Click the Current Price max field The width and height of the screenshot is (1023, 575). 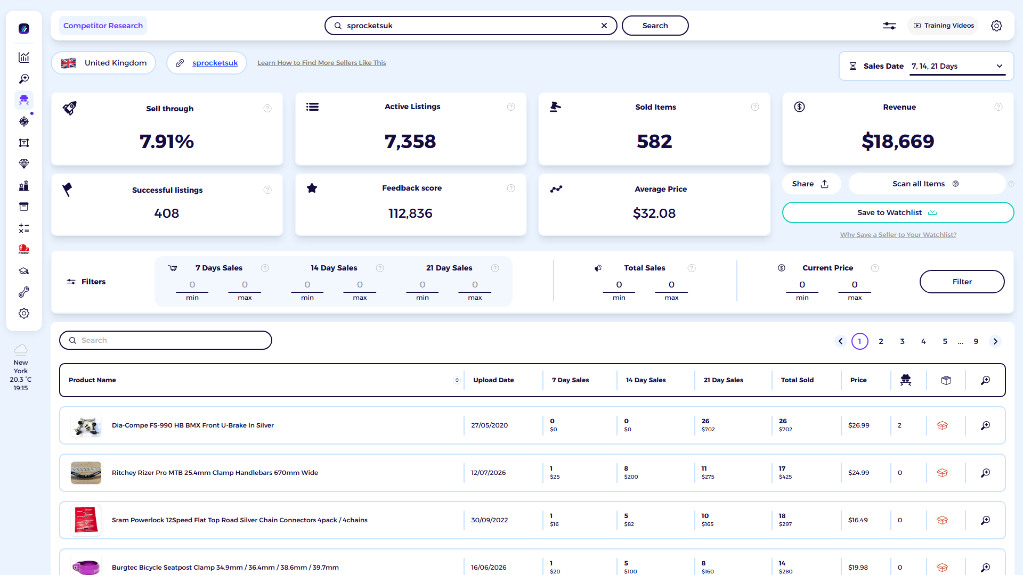pyautogui.click(x=855, y=285)
